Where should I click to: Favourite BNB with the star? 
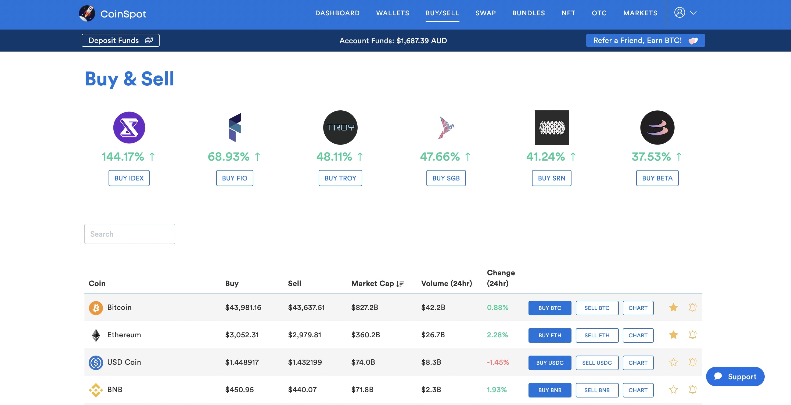(673, 390)
